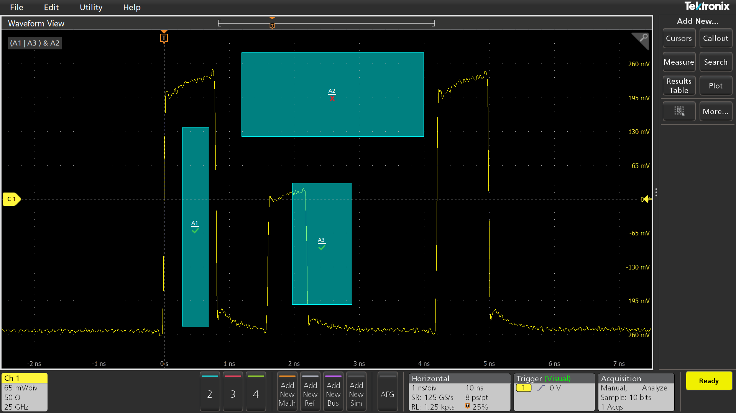Screen dimensions: 736x413
Task: Click the A3 pass checkmark label
Action: click(x=322, y=243)
